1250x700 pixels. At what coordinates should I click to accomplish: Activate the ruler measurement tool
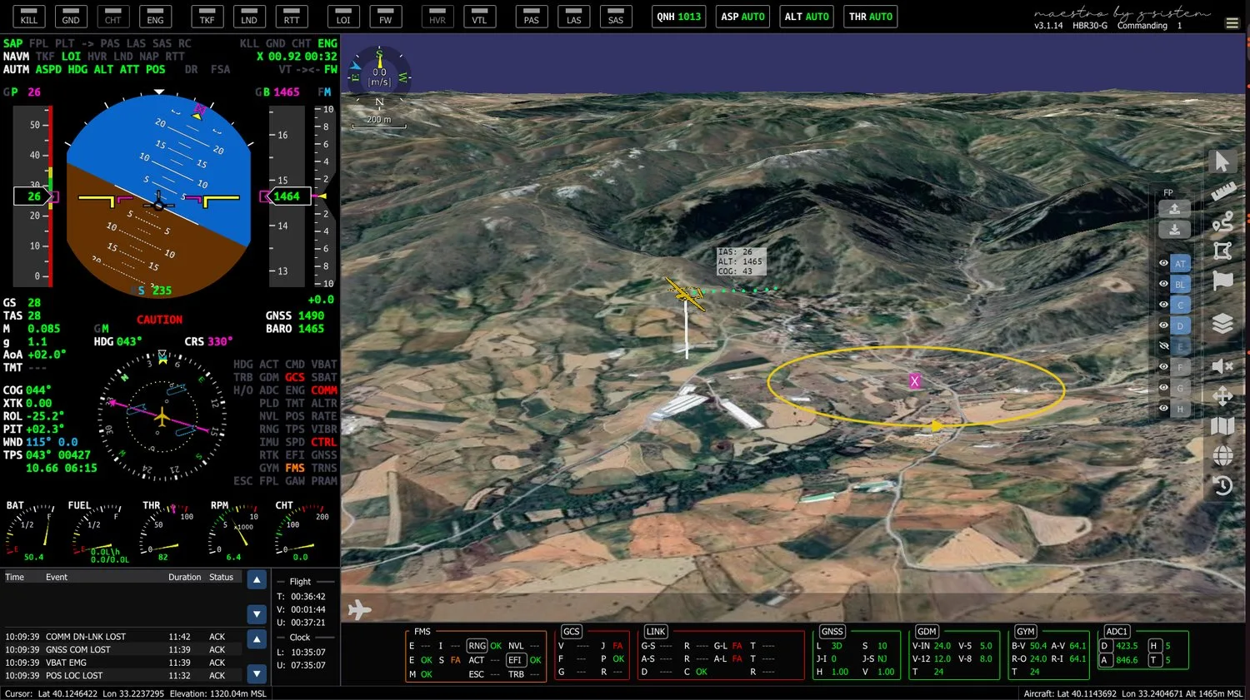click(x=1222, y=191)
